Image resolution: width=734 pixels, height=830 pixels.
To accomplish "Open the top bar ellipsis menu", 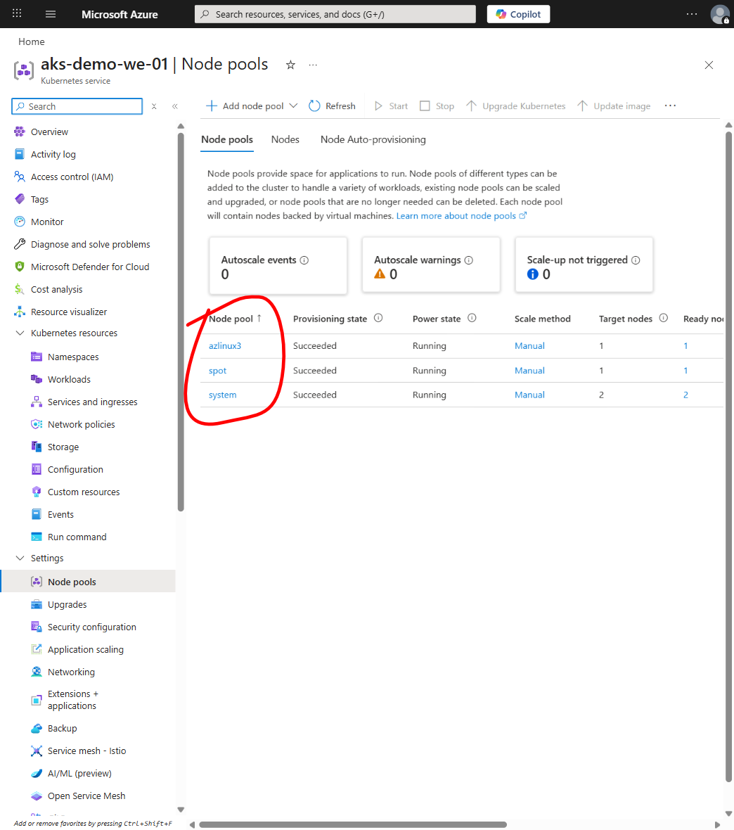I will (692, 14).
